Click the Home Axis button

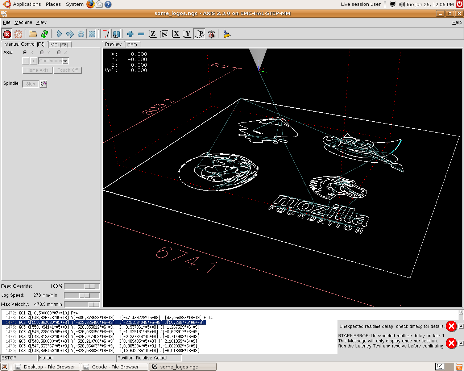[37, 70]
